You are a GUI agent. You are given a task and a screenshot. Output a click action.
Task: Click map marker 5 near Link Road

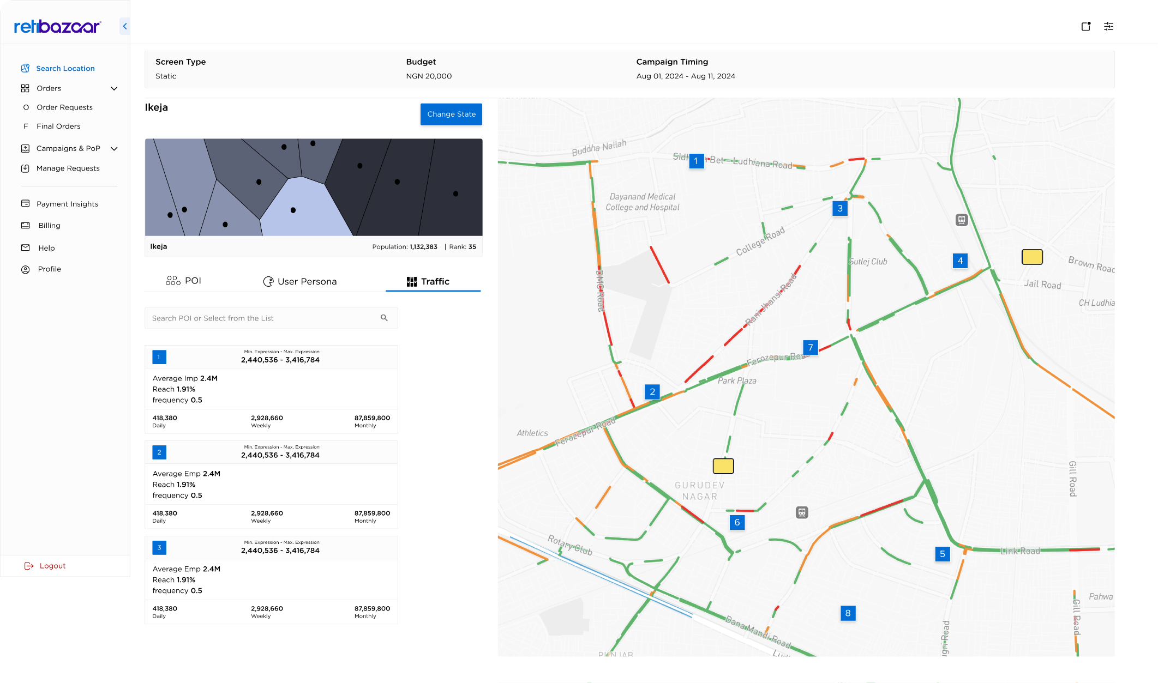(x=943, y=554)
